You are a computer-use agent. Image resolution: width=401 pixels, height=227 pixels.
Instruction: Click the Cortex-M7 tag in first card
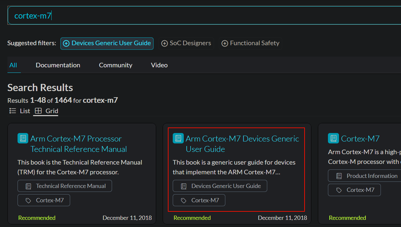pyautogui.click(x=44, y=200)
